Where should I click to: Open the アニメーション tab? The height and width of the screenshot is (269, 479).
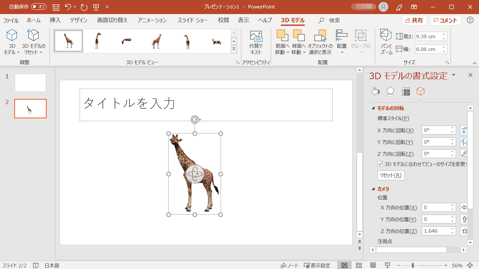[x=152, y=20]
